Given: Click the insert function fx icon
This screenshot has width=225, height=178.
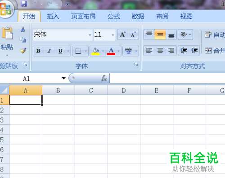Looking at the screenshot, I should tap(104, 78).
